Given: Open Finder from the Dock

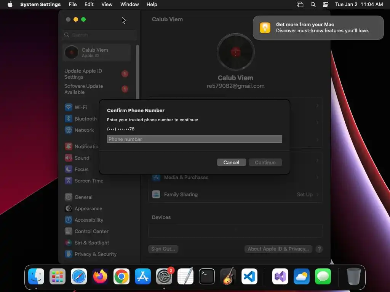Looking at the screenshot, I should (36, 276).
